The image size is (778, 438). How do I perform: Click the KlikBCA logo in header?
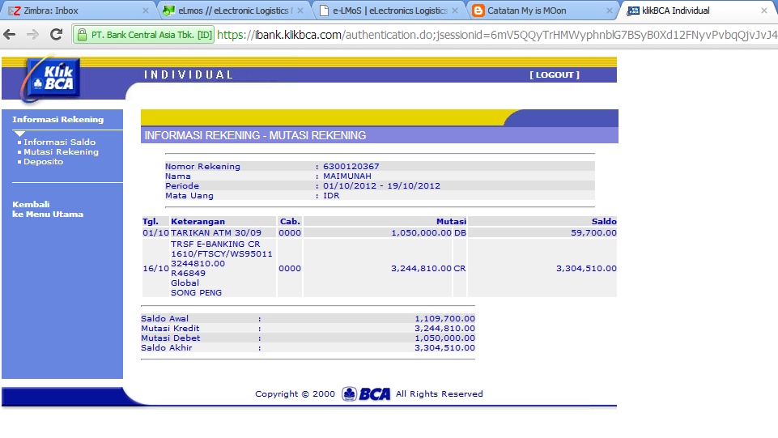pyautogui.click(x=49, y=79)
